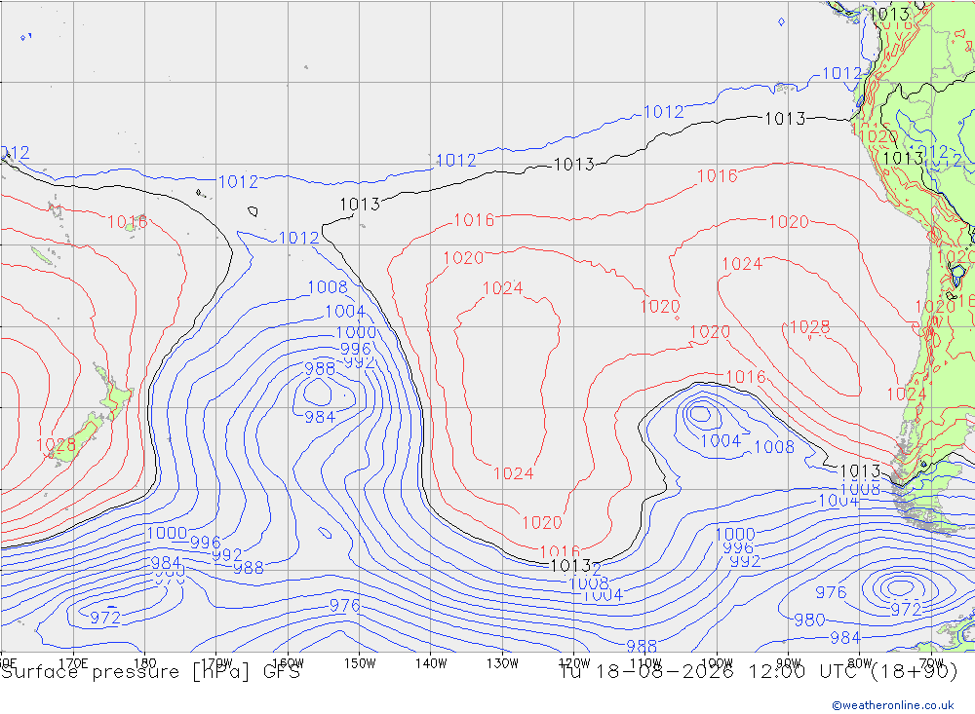Click the 170E longitude axis label

(x=73, y=663)
